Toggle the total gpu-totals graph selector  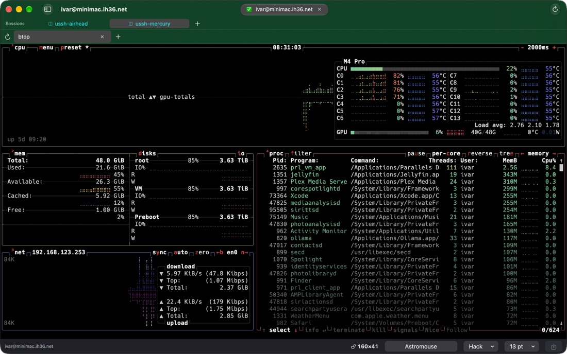pyautogui.click(x=161, y=97)
